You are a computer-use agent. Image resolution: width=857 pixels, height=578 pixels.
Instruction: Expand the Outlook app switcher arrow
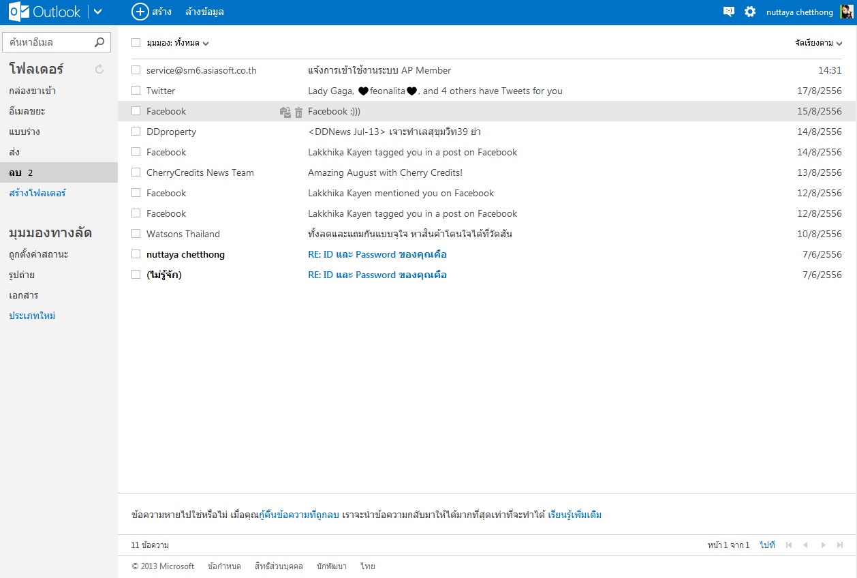point(97,12)
